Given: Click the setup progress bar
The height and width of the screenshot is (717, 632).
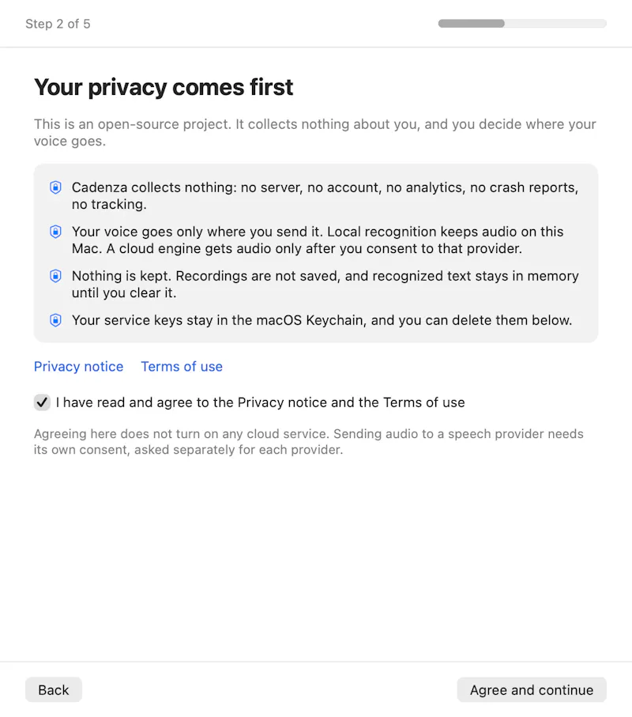Looking at the screenshot, I should [522, 24].
